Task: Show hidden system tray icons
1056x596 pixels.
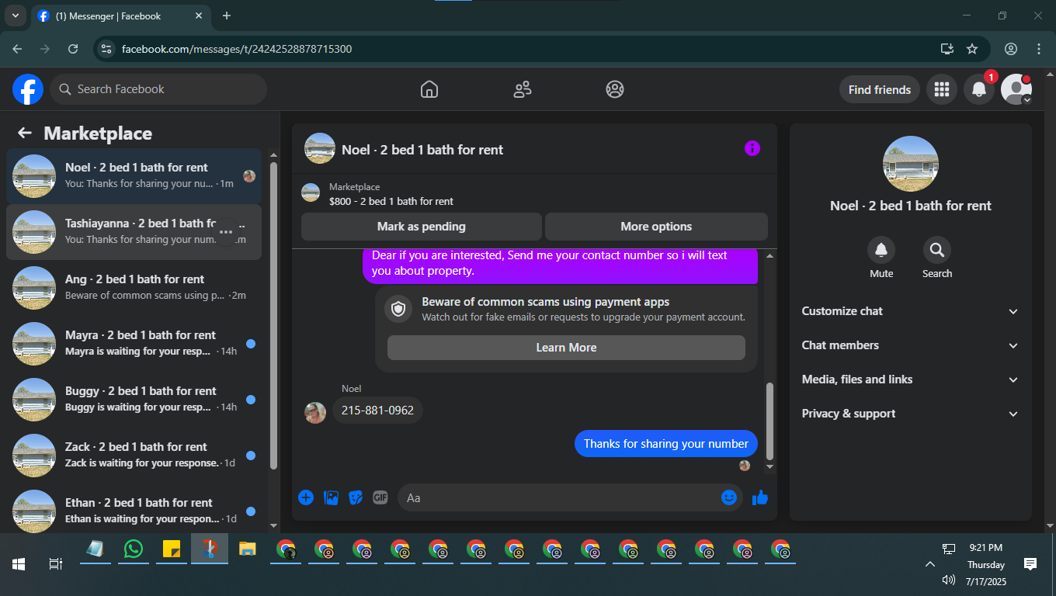Action: point(929,564)
